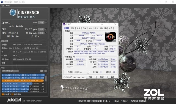Run the CPU test with its 执行 button
The width and height of the screenshot is (176, 104).
(41, 29)
